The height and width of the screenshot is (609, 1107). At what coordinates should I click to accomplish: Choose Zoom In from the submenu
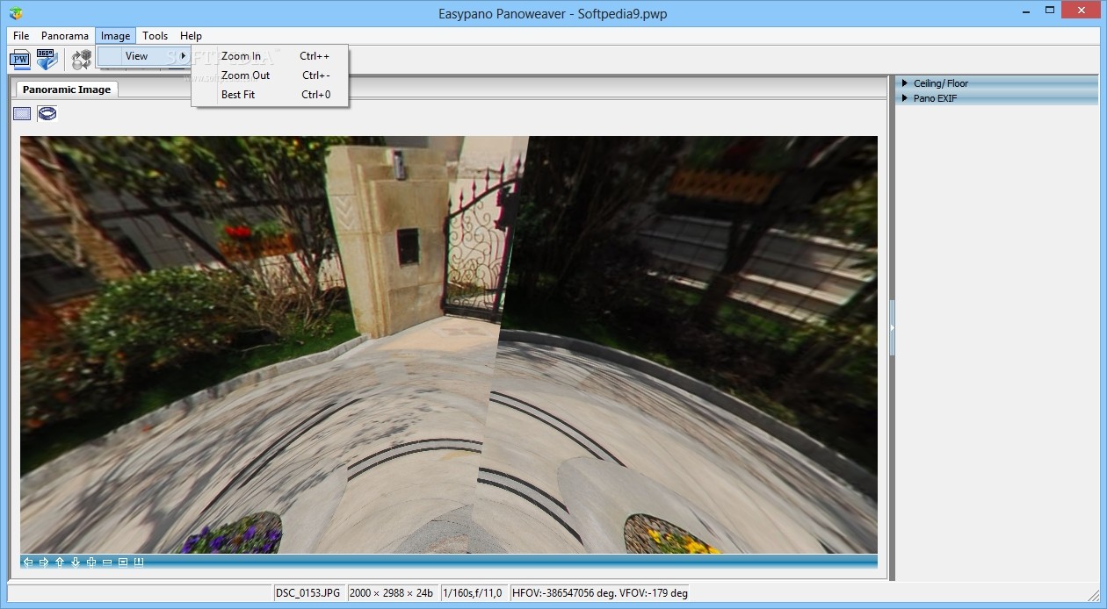270,56
